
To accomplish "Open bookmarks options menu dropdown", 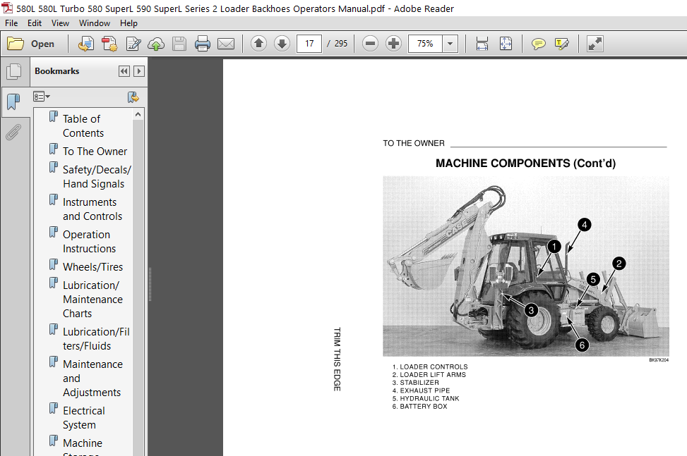I will point(42,97).
